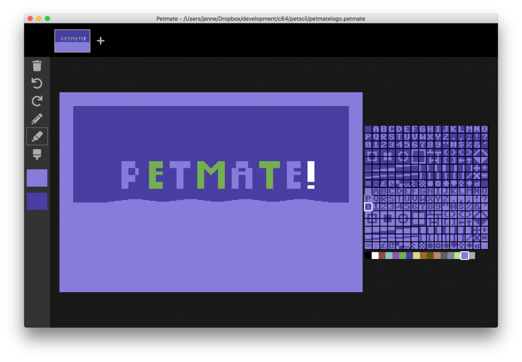Choose letter 'A' in the upper dark charset

tap(376, 129)
